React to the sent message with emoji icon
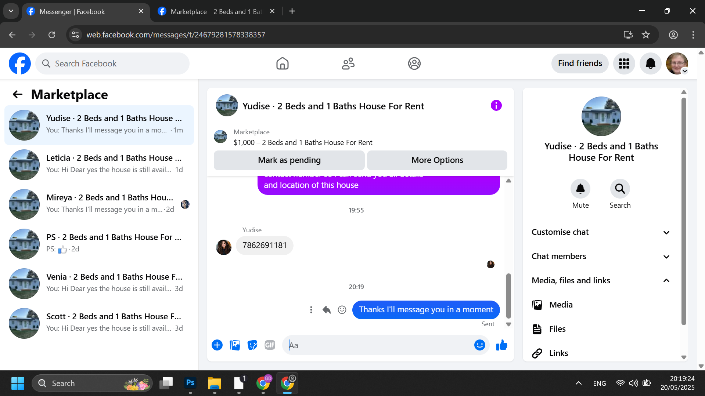This screenshot has height=396, width=705. point(342,310)
